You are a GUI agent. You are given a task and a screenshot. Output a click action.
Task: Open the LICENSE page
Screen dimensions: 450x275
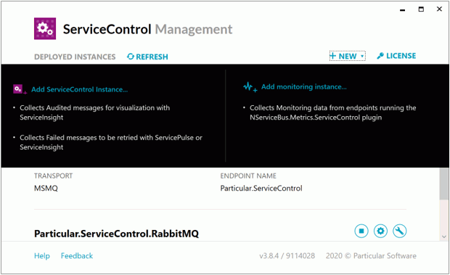pyautogui.click(x=396, y=56)
